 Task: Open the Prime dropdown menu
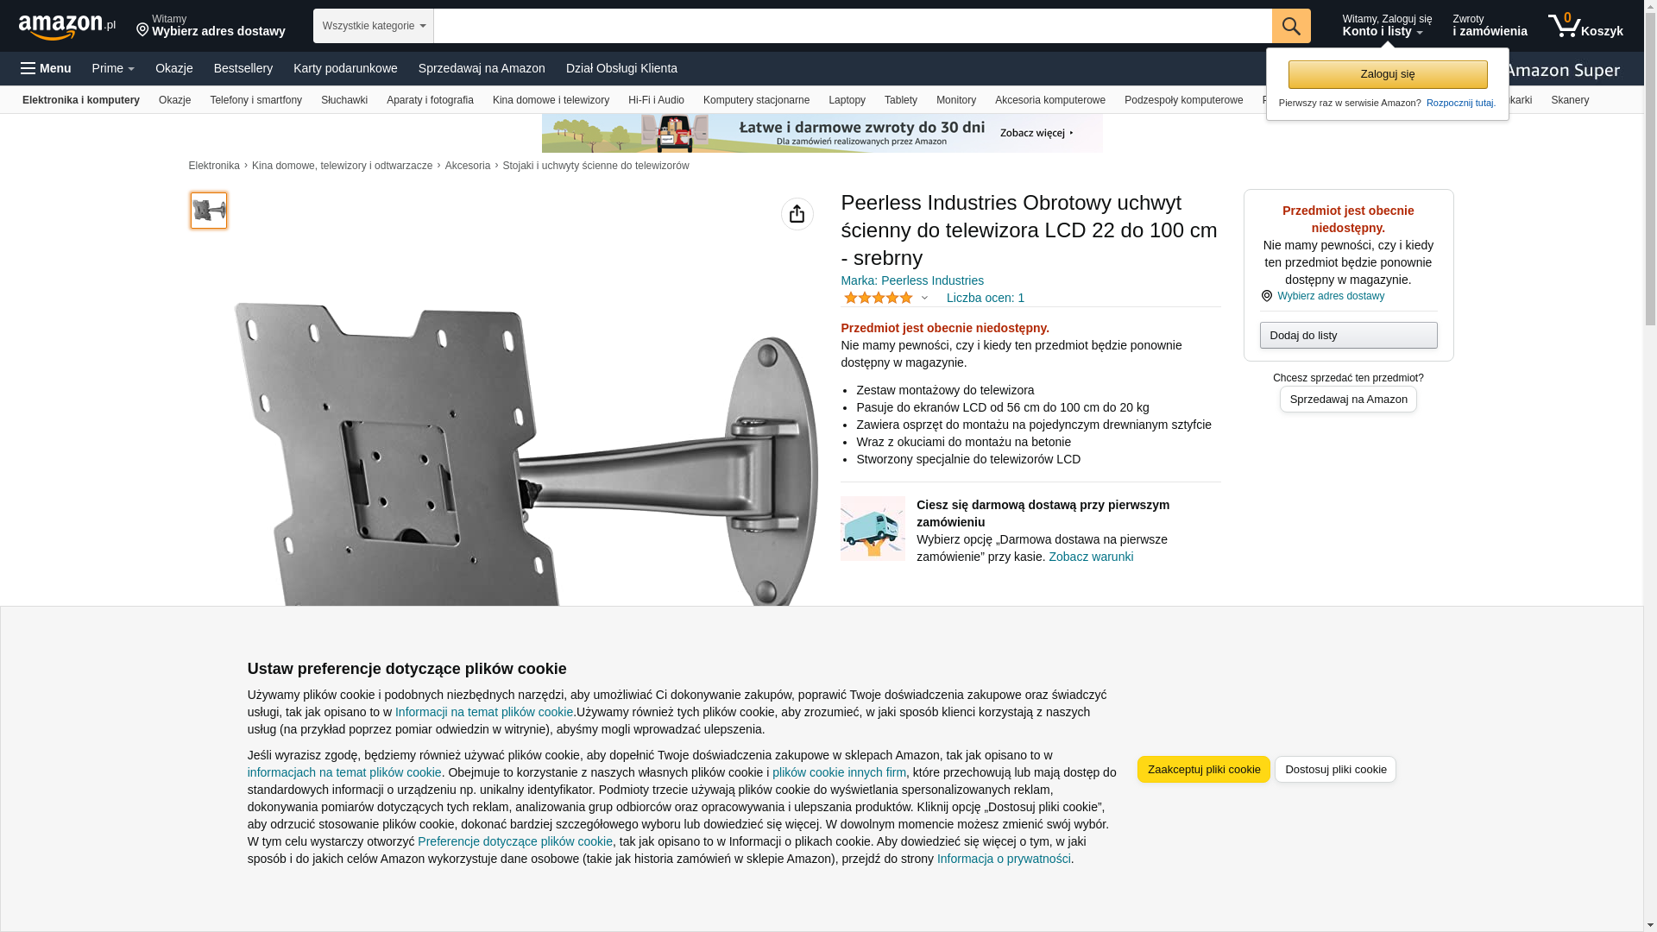click(x=113, y=68)
